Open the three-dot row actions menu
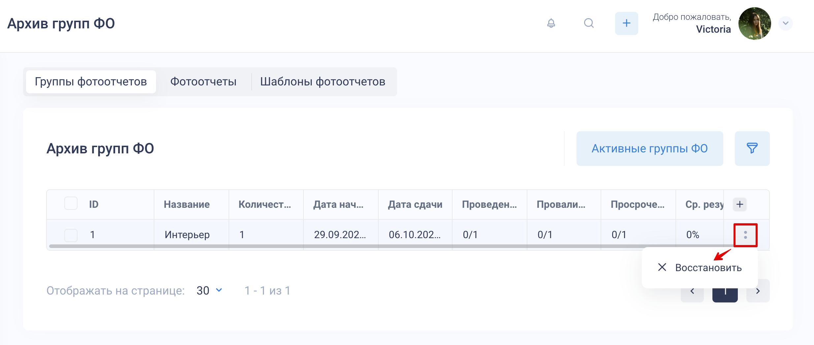The height and width of the screenshot is (345, 814). click(745, 235)
